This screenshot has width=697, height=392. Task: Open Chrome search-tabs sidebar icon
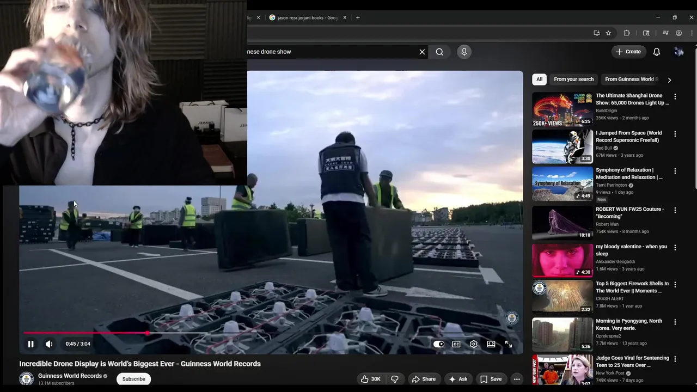coord(646,33)
